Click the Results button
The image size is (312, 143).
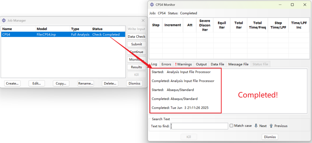tap(136, 67)
